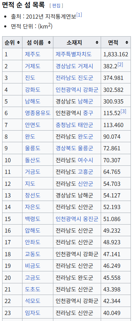
Task: Open the 제주특별자치도 link
Action: [x=74, y=54]
